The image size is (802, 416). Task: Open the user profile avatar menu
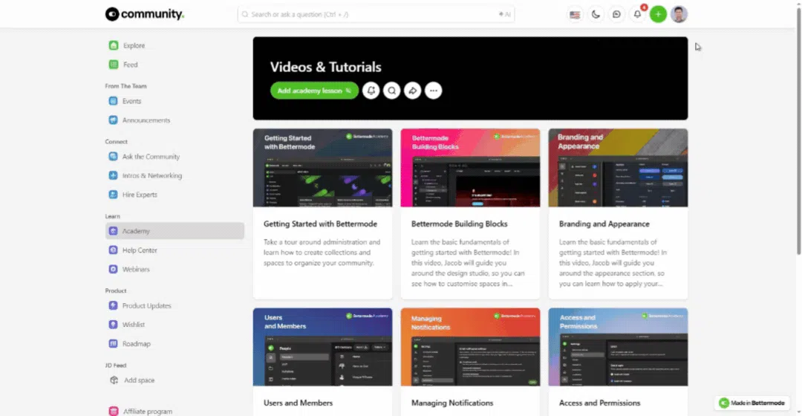point(679,14)
